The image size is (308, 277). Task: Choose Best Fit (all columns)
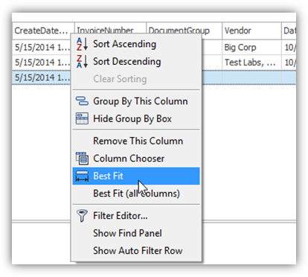click(x=136, y=194)
